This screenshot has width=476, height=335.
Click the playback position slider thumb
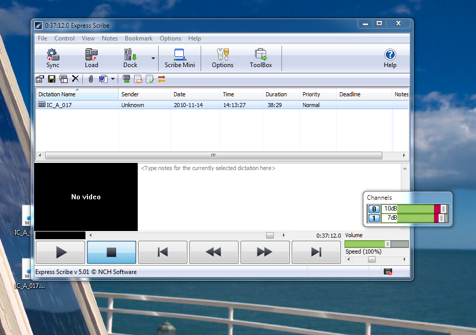(270, 236)
